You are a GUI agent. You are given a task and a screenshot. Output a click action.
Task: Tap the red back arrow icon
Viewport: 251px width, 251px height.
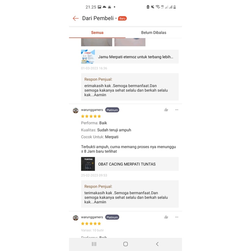pos(76,18)
